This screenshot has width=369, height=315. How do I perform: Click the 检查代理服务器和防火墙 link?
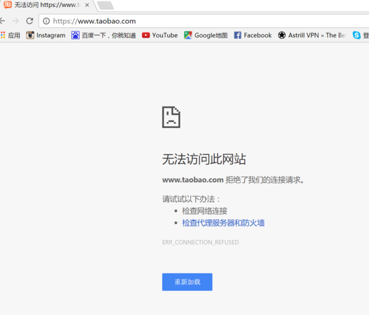[223, 223]
